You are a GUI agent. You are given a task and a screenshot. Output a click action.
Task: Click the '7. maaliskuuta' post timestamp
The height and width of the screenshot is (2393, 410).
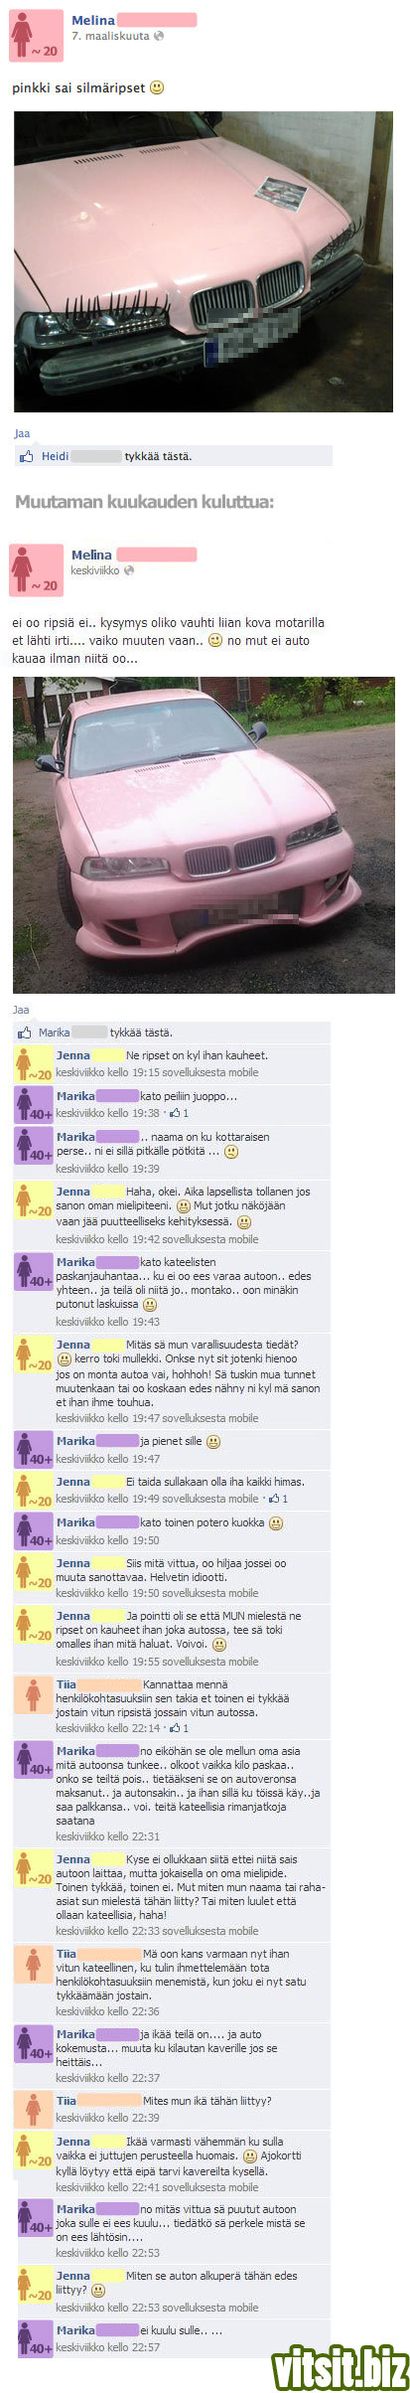110,36
